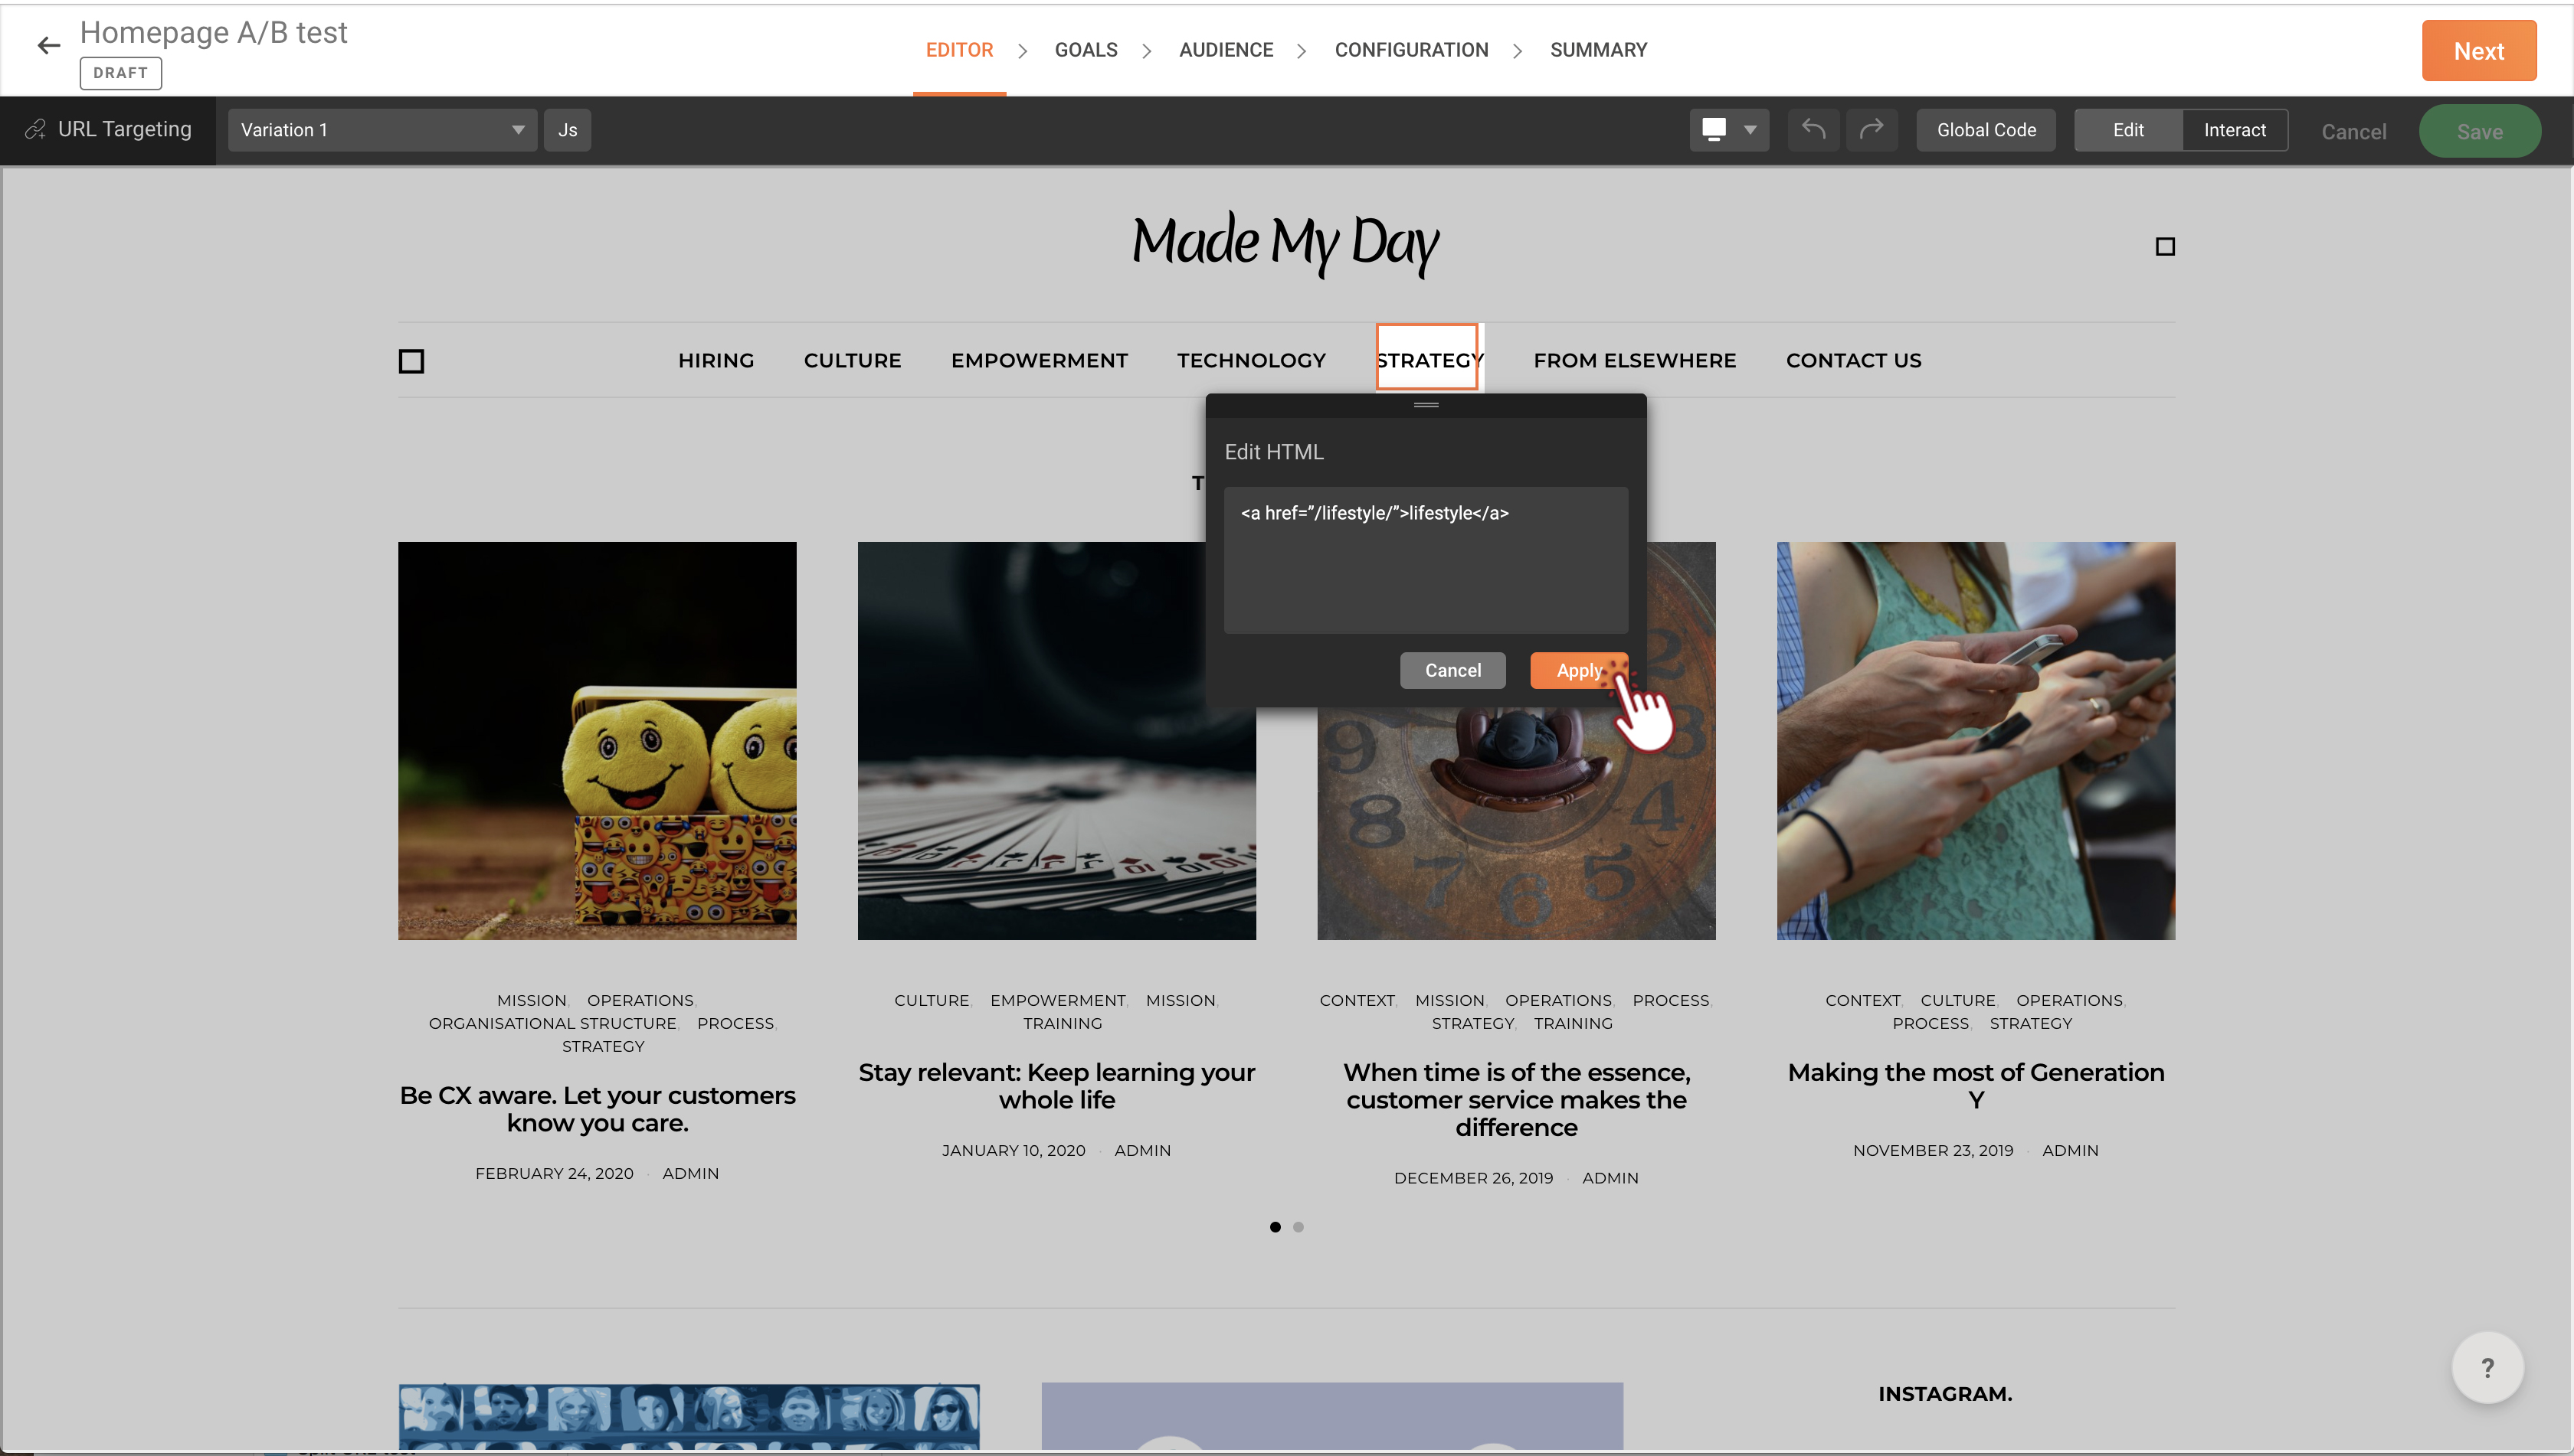Image resolution: width=2574 pixels, height=1456 pixels.
Task: Click the redo arrow icon
Action: 1872,130
